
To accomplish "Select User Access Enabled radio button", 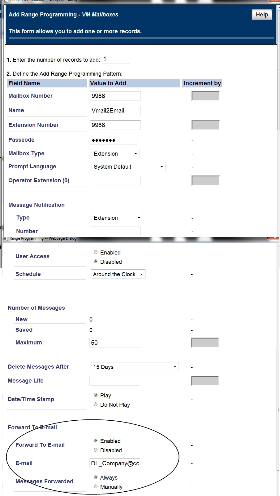I will 96,252.
